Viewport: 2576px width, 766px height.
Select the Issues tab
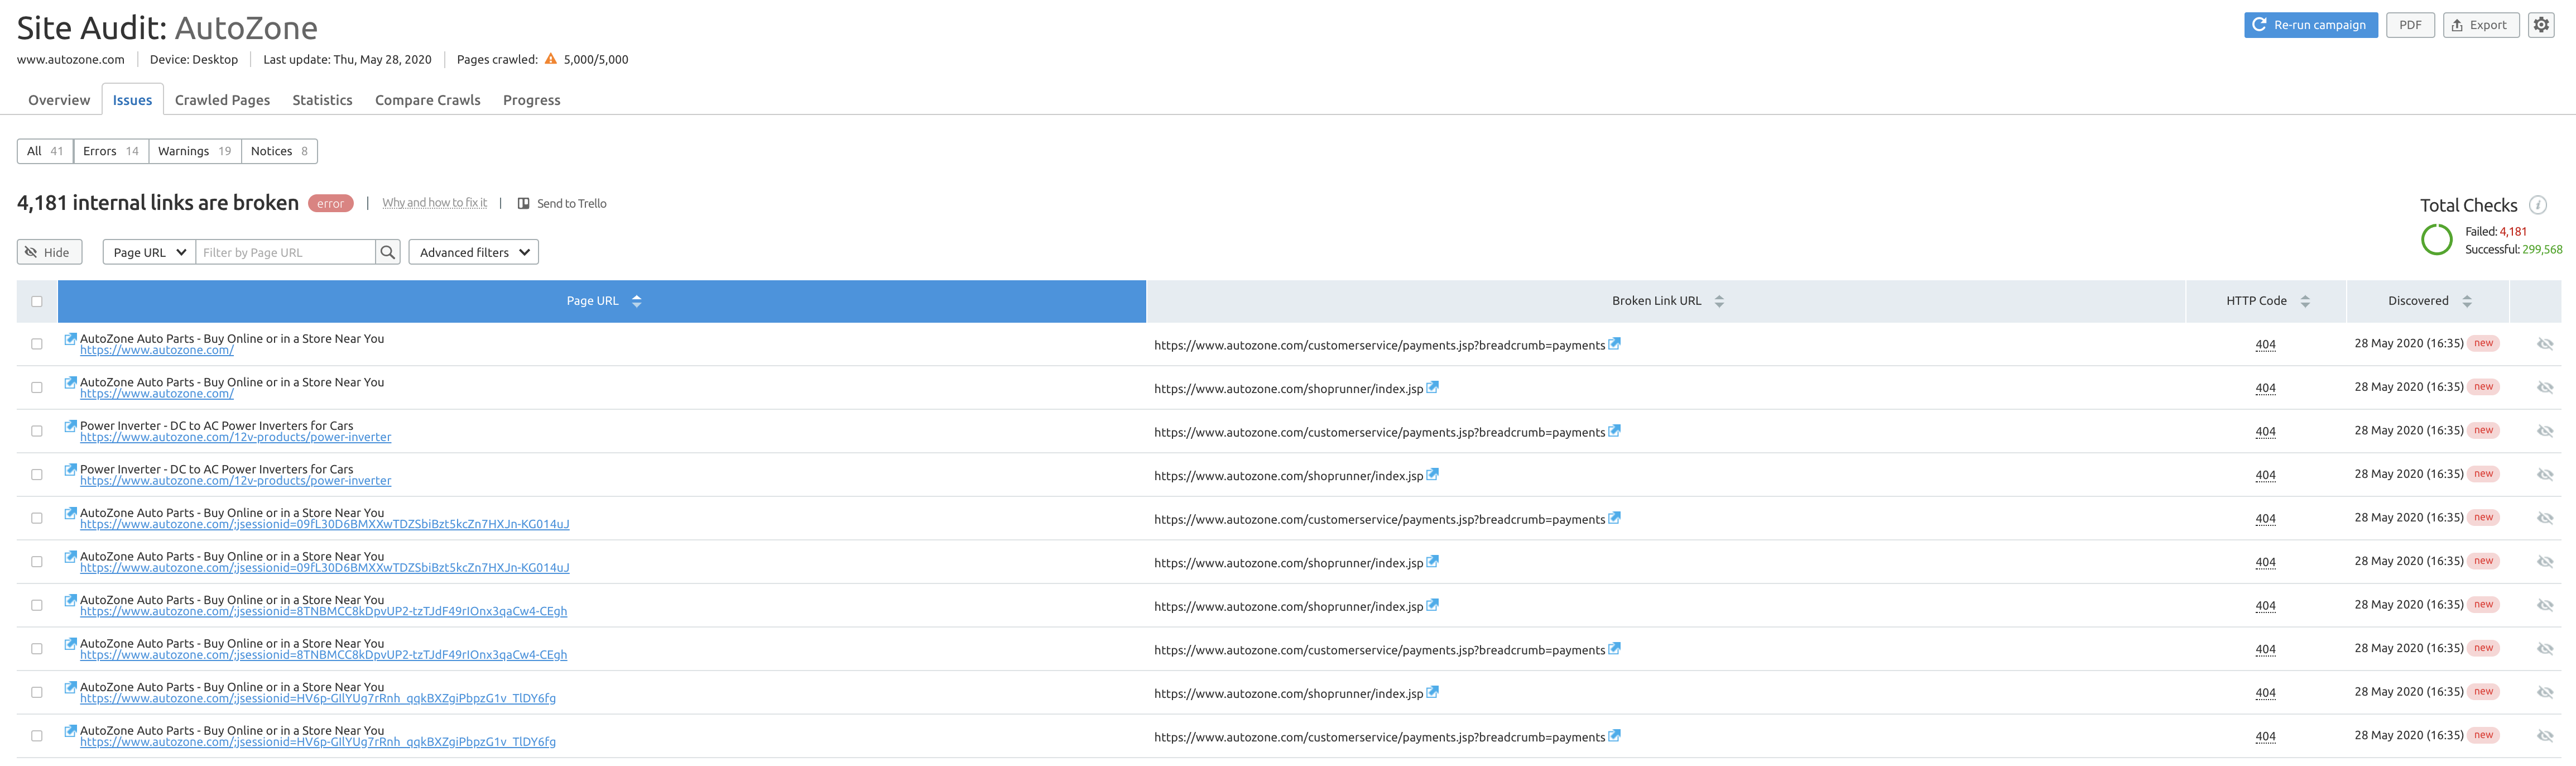tap(132, 100)
